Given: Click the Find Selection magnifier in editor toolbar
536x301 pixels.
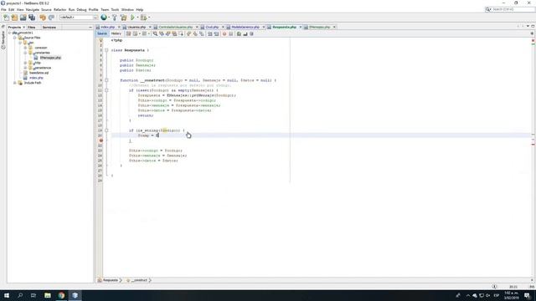Looking at the screenshot, I should 155,33.
